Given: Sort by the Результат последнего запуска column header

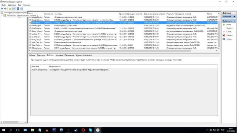Looking at the screenshot, I should [x=178, y=14].
